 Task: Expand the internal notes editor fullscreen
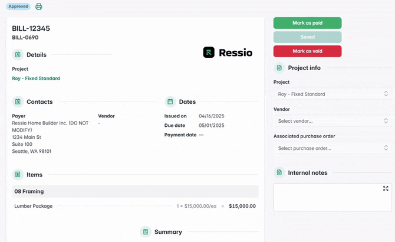click(x=386, y=188)
